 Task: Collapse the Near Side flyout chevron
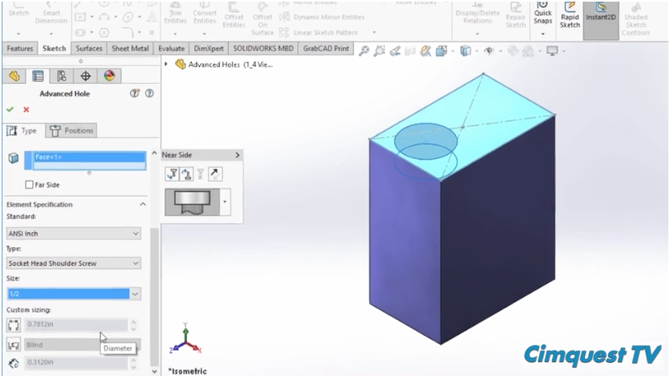pos(238,155)
